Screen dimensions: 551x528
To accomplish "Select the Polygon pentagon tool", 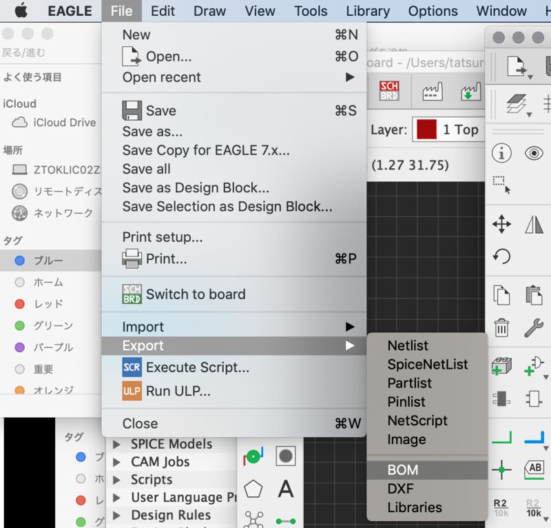I will 253,489.
